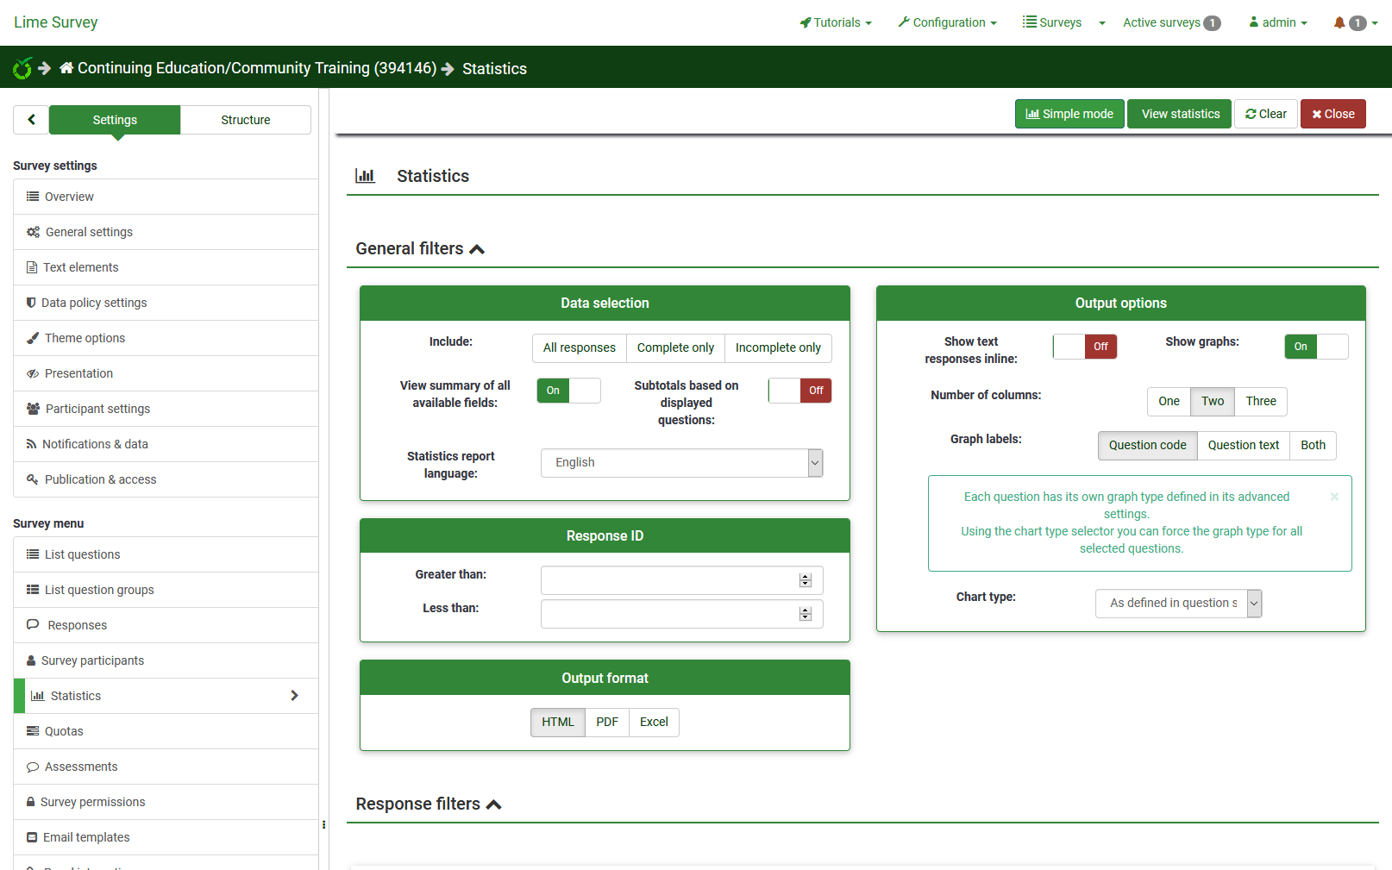Image resolution: width=1392 pixels, height=870 pixels.
Task: Select PDF output format
Action: 607,723
